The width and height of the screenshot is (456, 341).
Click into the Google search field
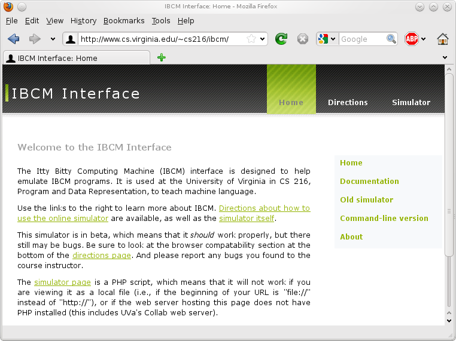tap(362, 39)
